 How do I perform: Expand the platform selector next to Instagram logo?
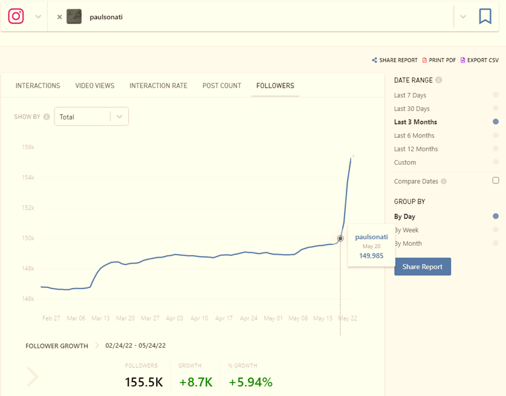pyautogui.click(x=38, y=17)
